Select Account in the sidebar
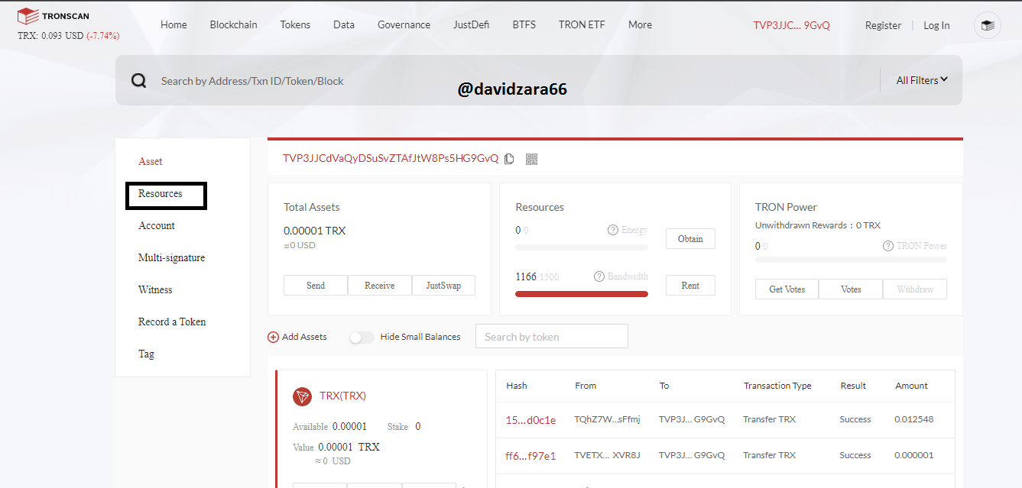The image size is (1022, 488). 157,225
